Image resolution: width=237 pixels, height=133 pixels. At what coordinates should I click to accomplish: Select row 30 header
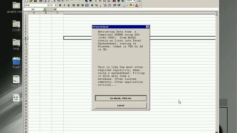pos(26,107)
